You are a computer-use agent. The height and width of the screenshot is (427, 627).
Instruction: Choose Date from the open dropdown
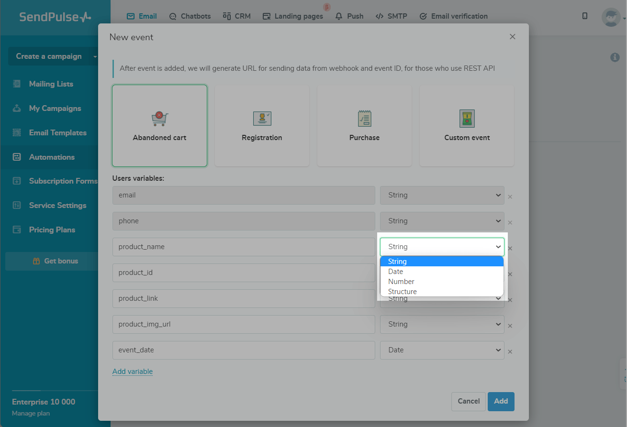click(396, 272)
